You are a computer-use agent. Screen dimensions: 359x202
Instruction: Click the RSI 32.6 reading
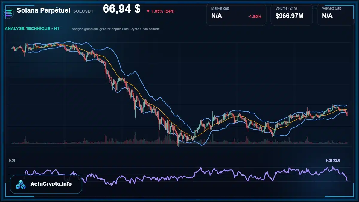coord(333,160)
